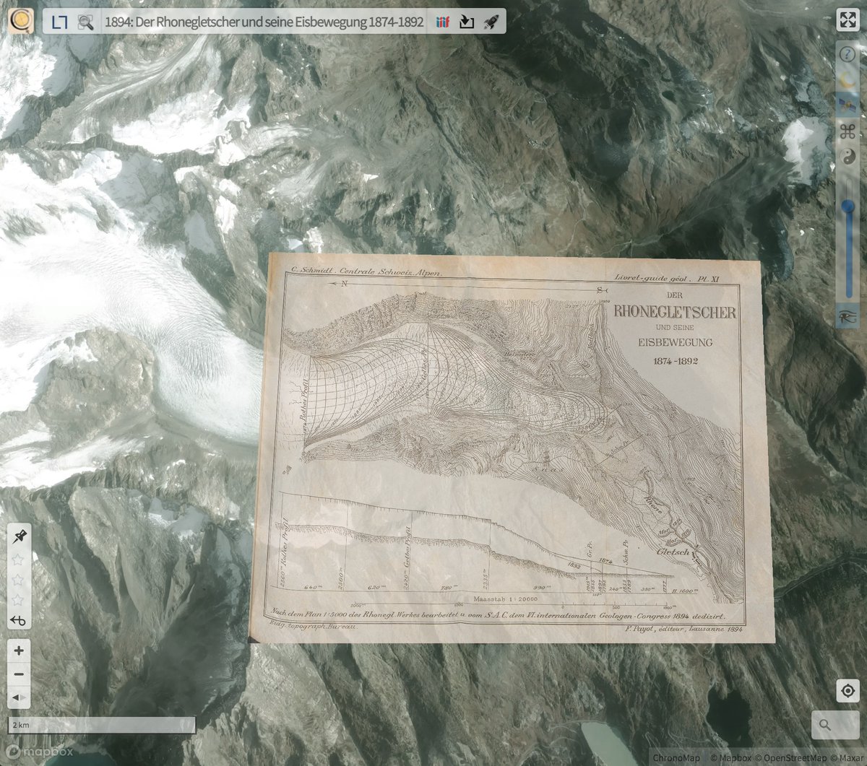The width and height of the screenshot is (867, 766).
Task: Toggle the Eye of Horus visibility button
Action: click(847, 315)
